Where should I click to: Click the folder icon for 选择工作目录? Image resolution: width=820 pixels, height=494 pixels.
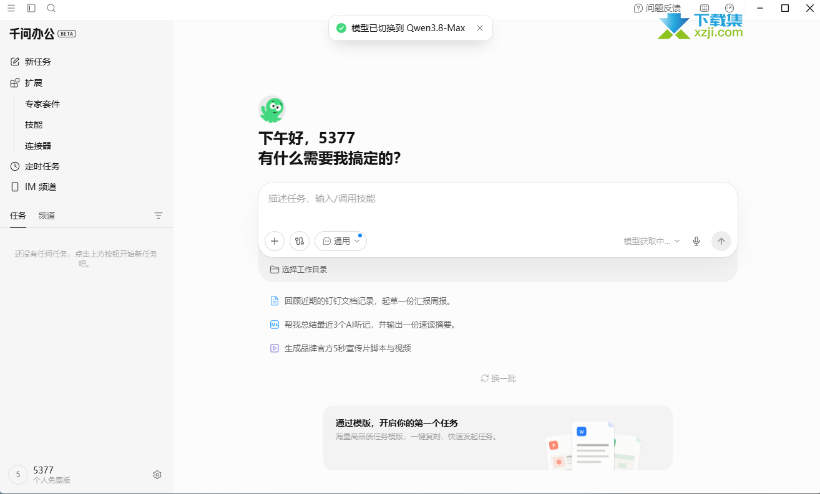tap(274, 270)
